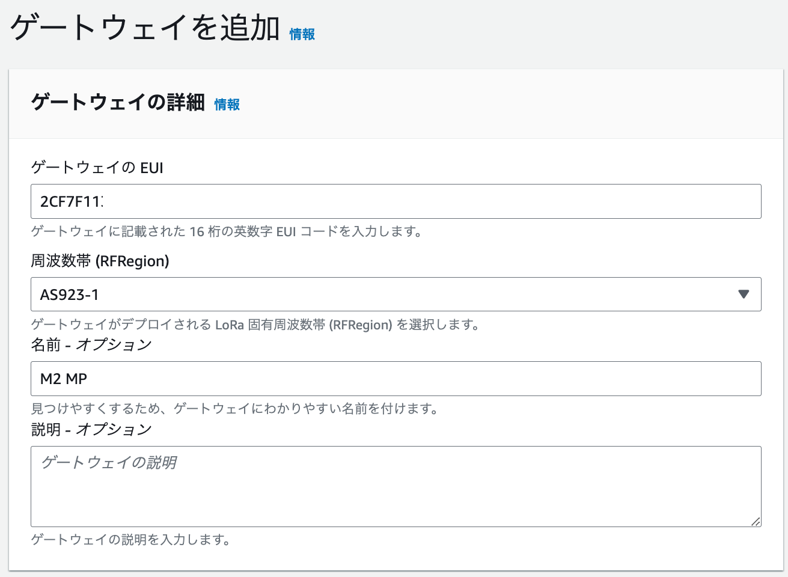Click the 周波数帯 (RFRegion) label
The height and width of the screenshot is (577, 788).
tap(100, 261)
